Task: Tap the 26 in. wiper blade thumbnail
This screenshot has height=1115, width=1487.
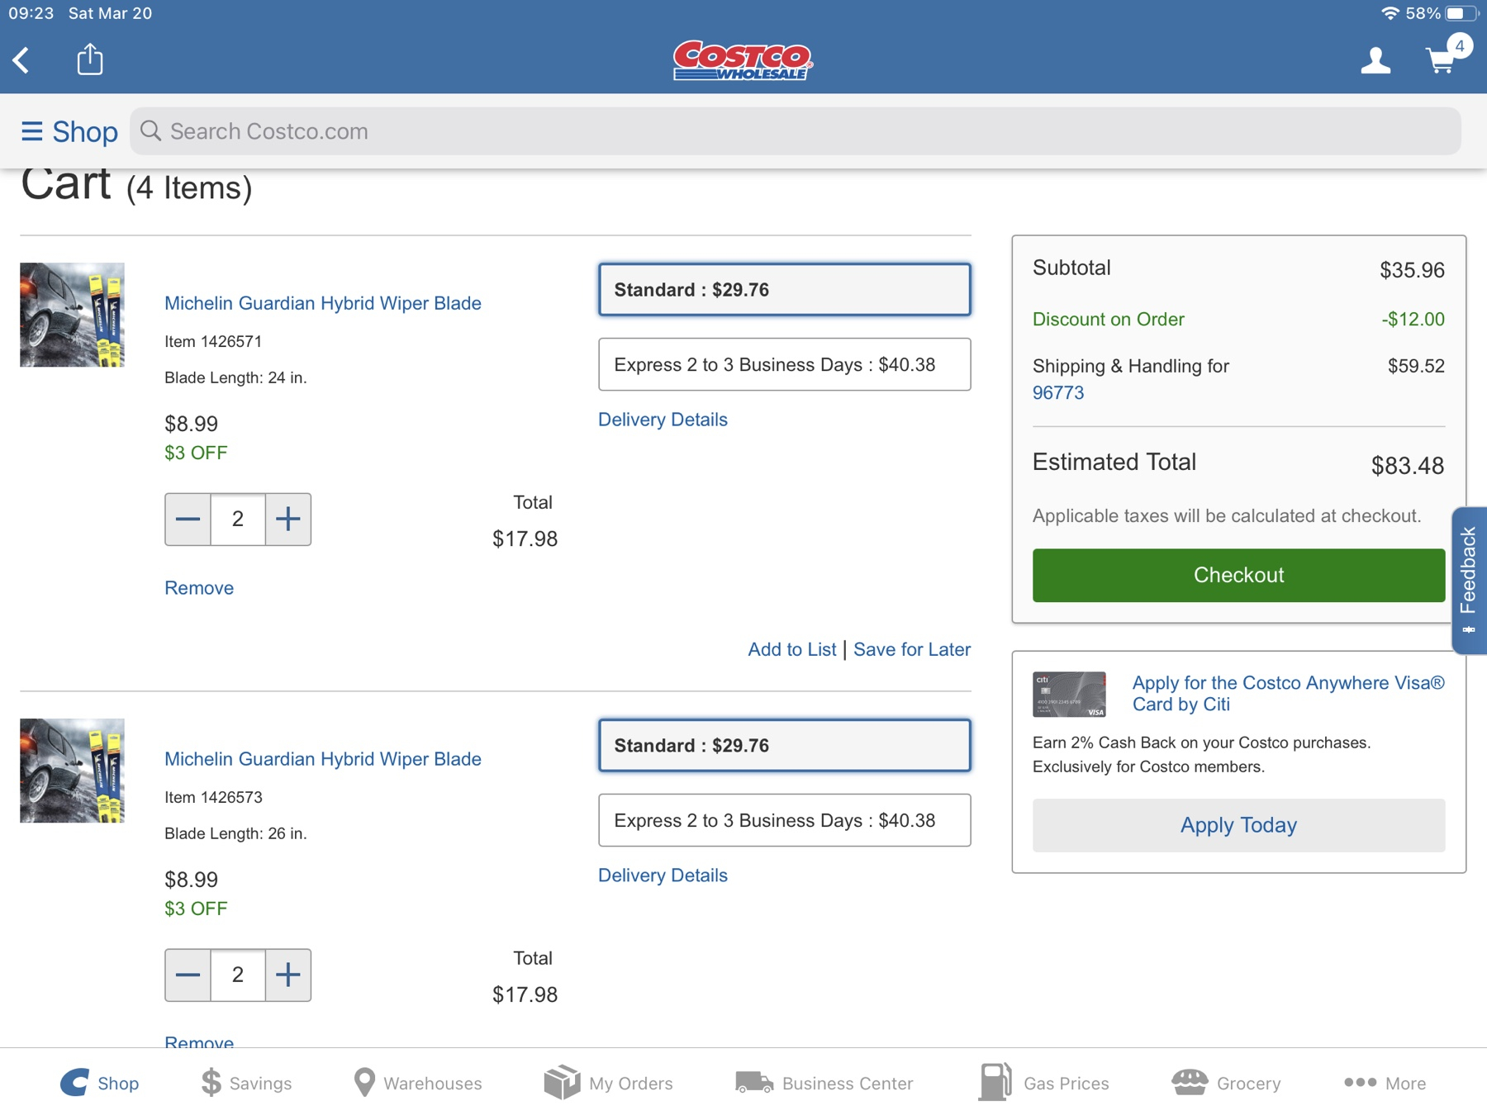Action: 72,771
